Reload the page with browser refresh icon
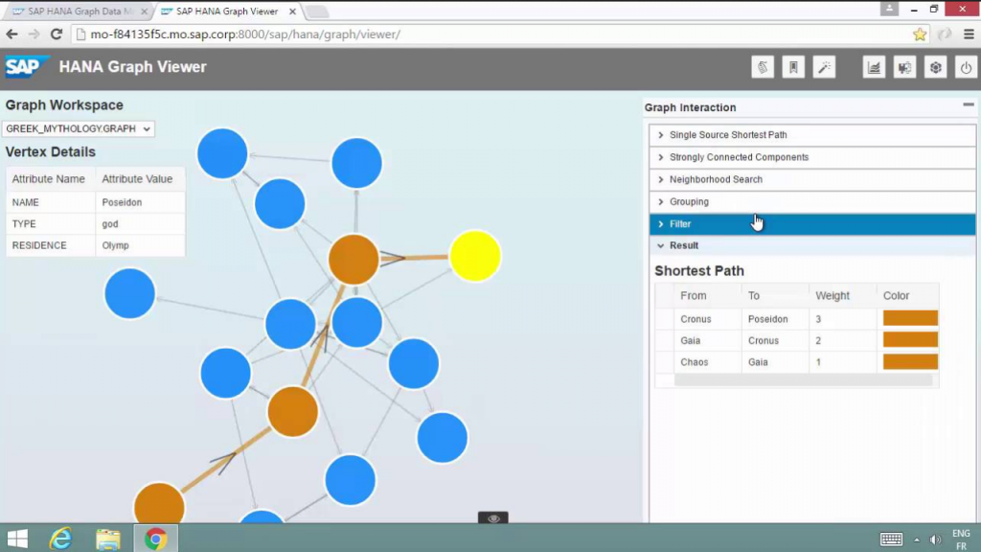 [57, 34]
